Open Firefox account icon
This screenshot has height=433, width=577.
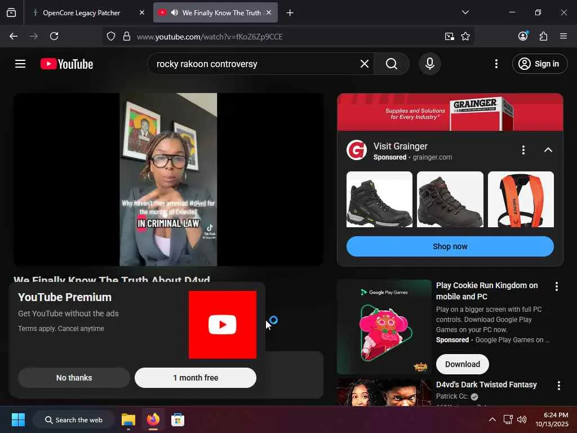[x=523, y=36]
